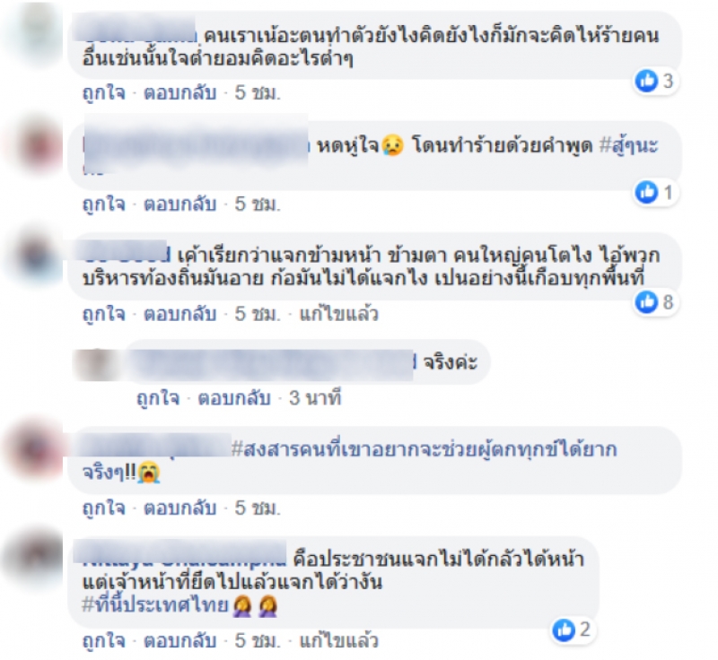Click the #ที่นี่ประเทศไทย hashtag
The height and width of the screenshot is (660, 718).
coord(155,605)
